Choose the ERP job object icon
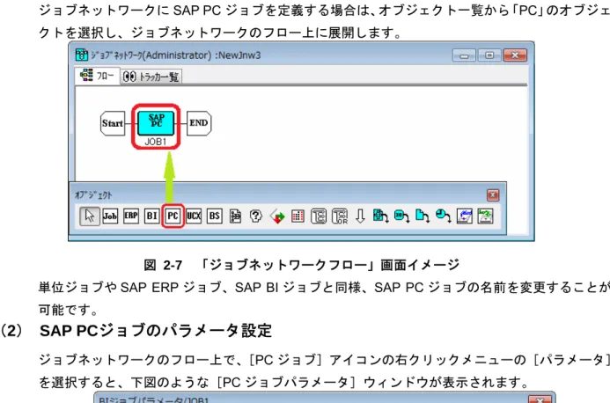The image size is (610, 403). click(x=130, y=216)
